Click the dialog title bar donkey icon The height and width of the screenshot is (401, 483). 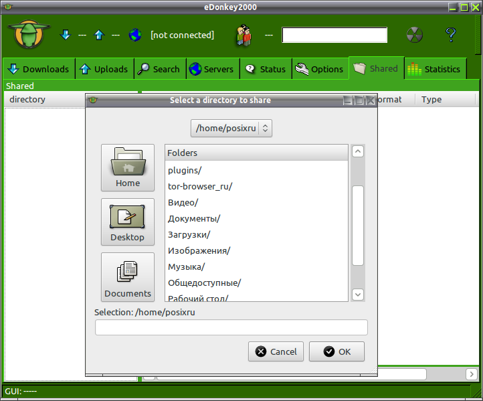[x=93, y=100]
